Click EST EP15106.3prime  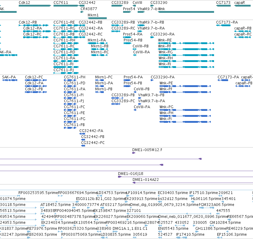point(232,234)
